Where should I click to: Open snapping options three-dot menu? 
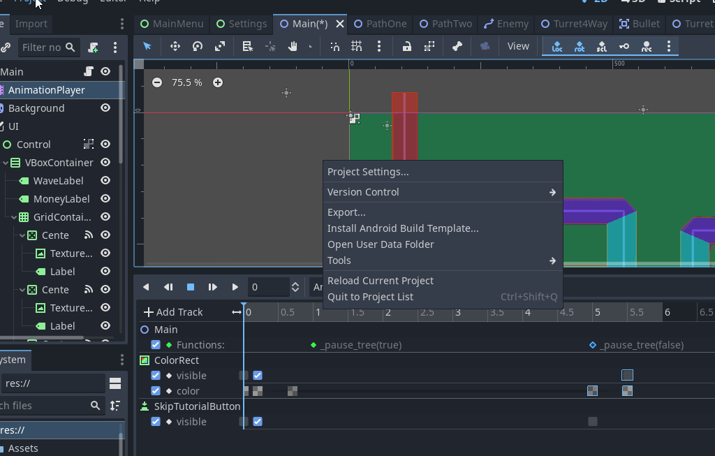pos(379,46)
